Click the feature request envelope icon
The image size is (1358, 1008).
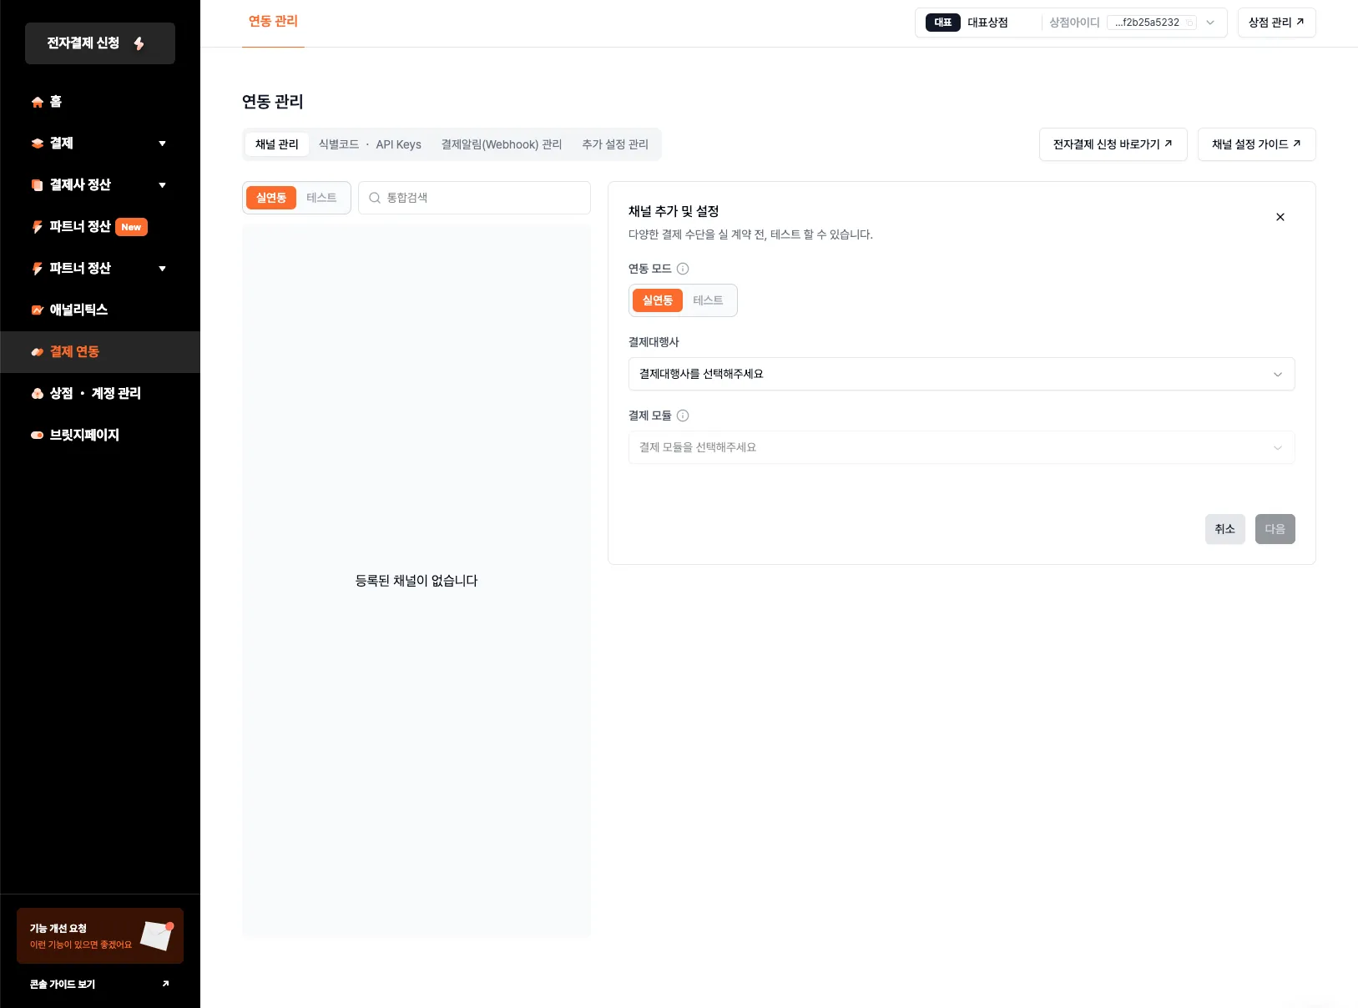point(156,935)
